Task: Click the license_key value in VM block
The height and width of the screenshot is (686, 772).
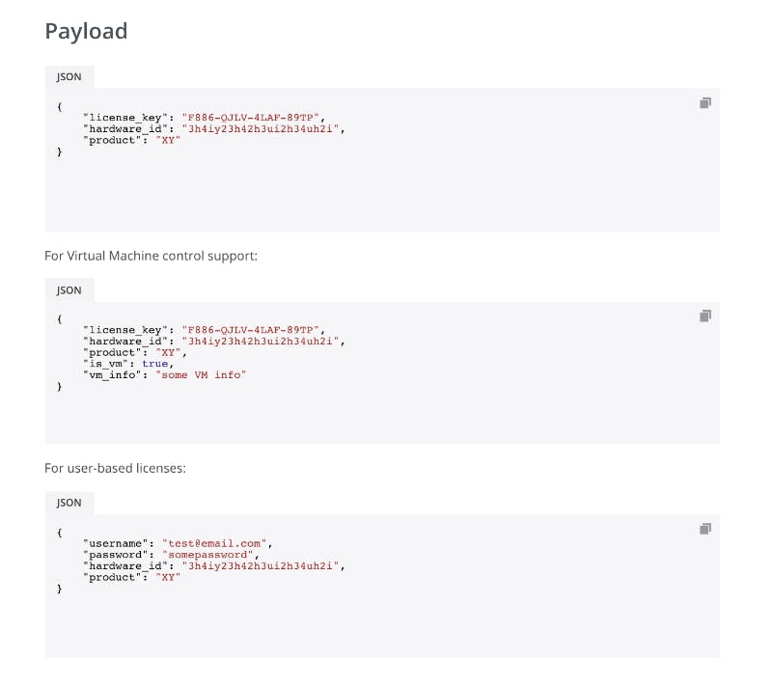Action: pyautogui.click(x=251, y=330)
